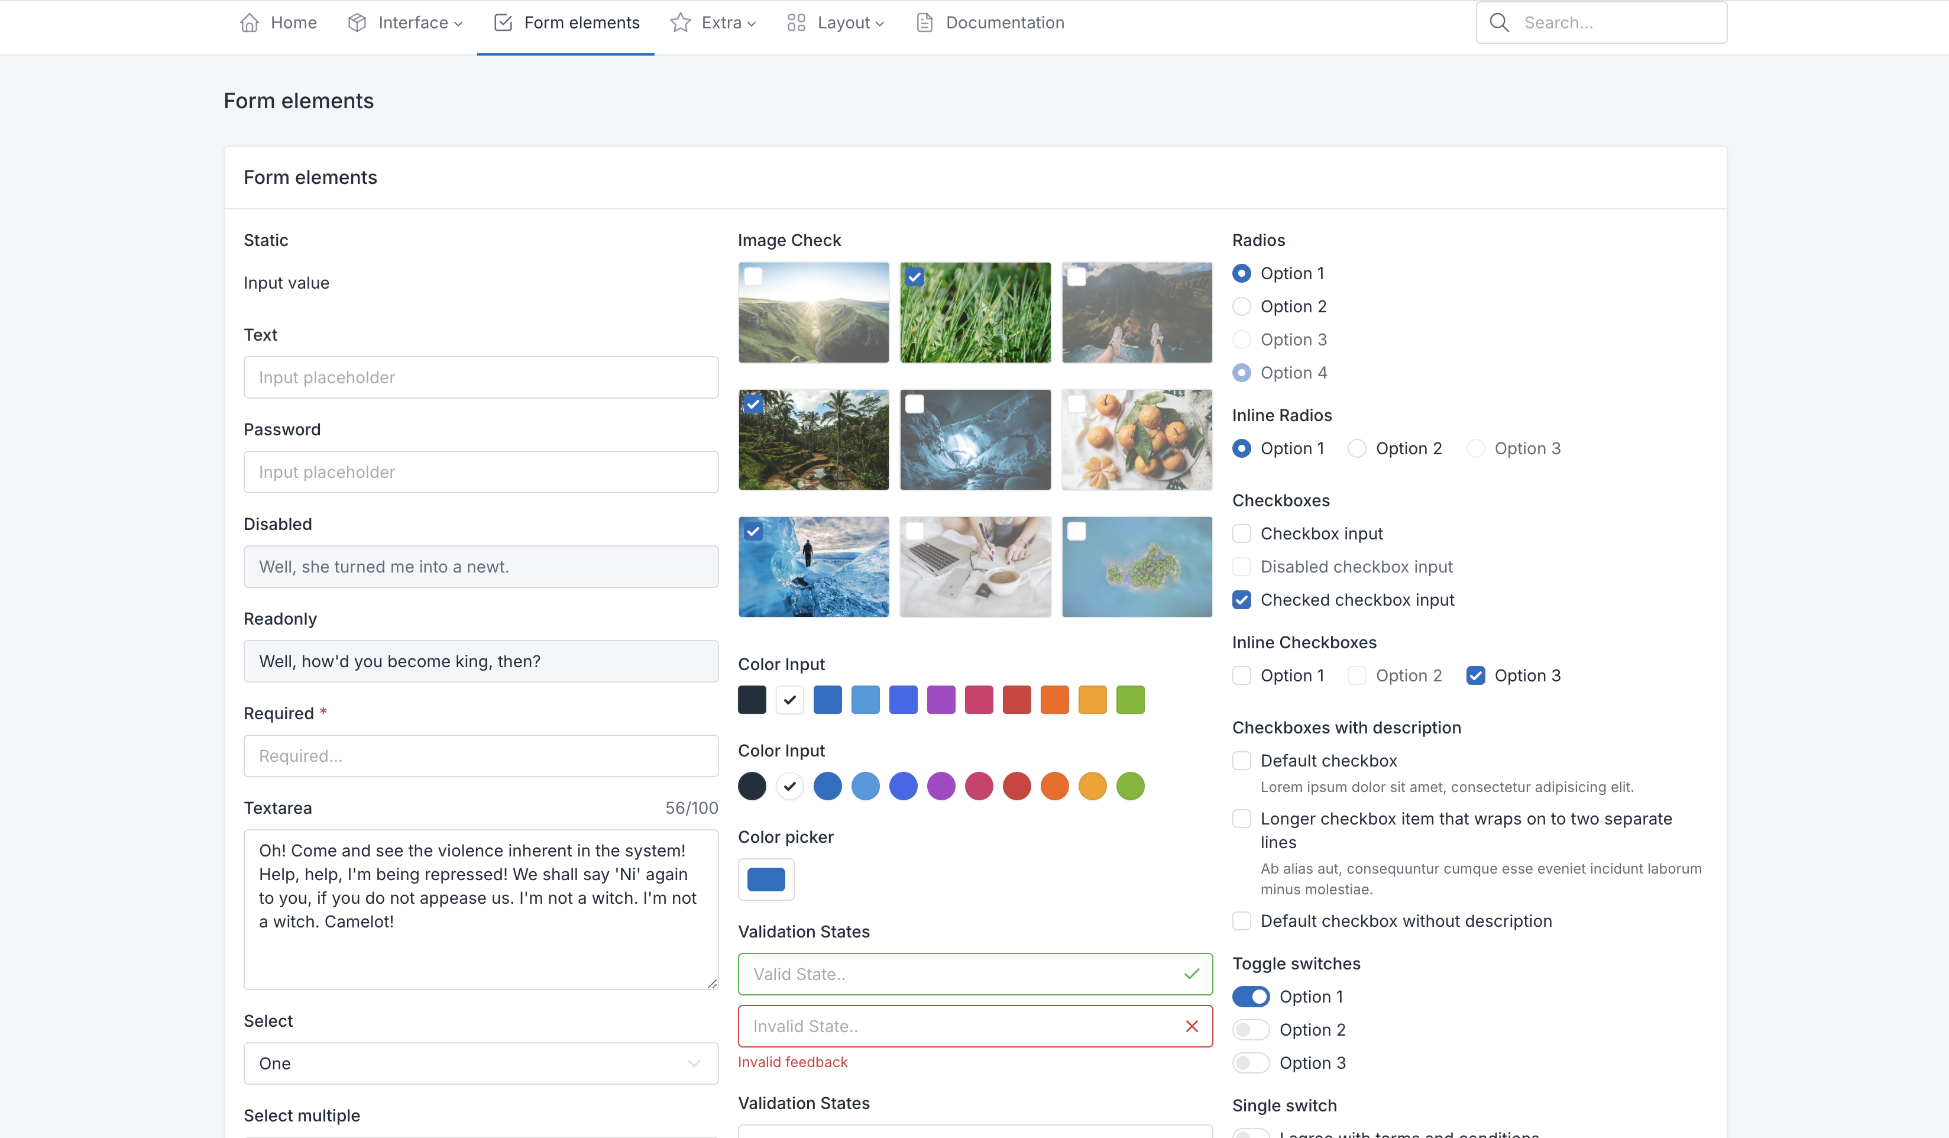Pick the purple round color swatch

click(941, 786)
